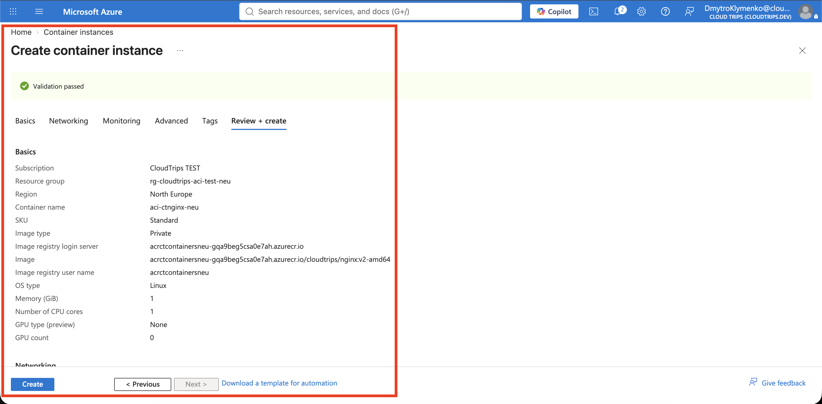This screenshot has height=404, width=822.
Task: Click the DmytroKlymenko account name
Action: (747, 8)
